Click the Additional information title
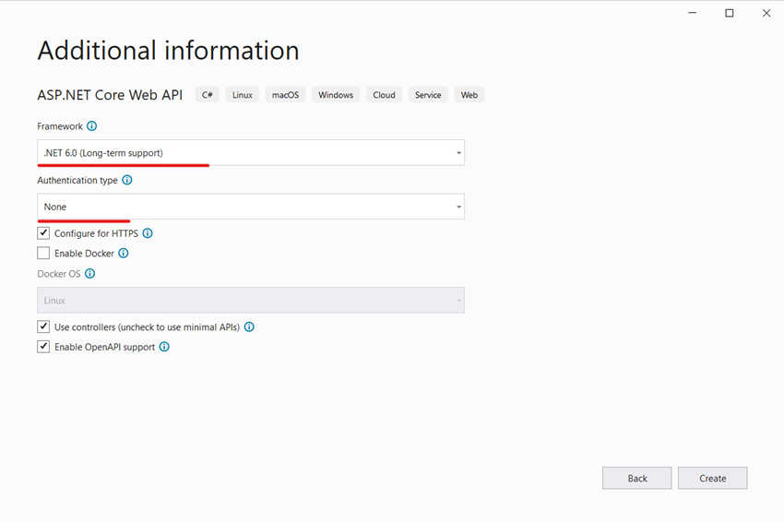 (169, 51)
